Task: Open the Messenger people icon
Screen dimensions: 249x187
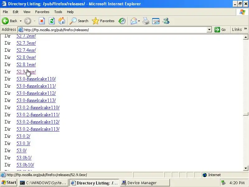Action: (x=166, y=21)
